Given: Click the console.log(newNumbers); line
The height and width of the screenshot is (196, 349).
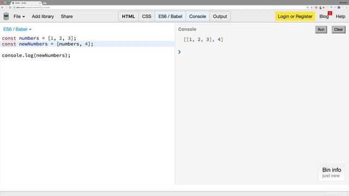Looking at the screenshot, I should point(36,56).
